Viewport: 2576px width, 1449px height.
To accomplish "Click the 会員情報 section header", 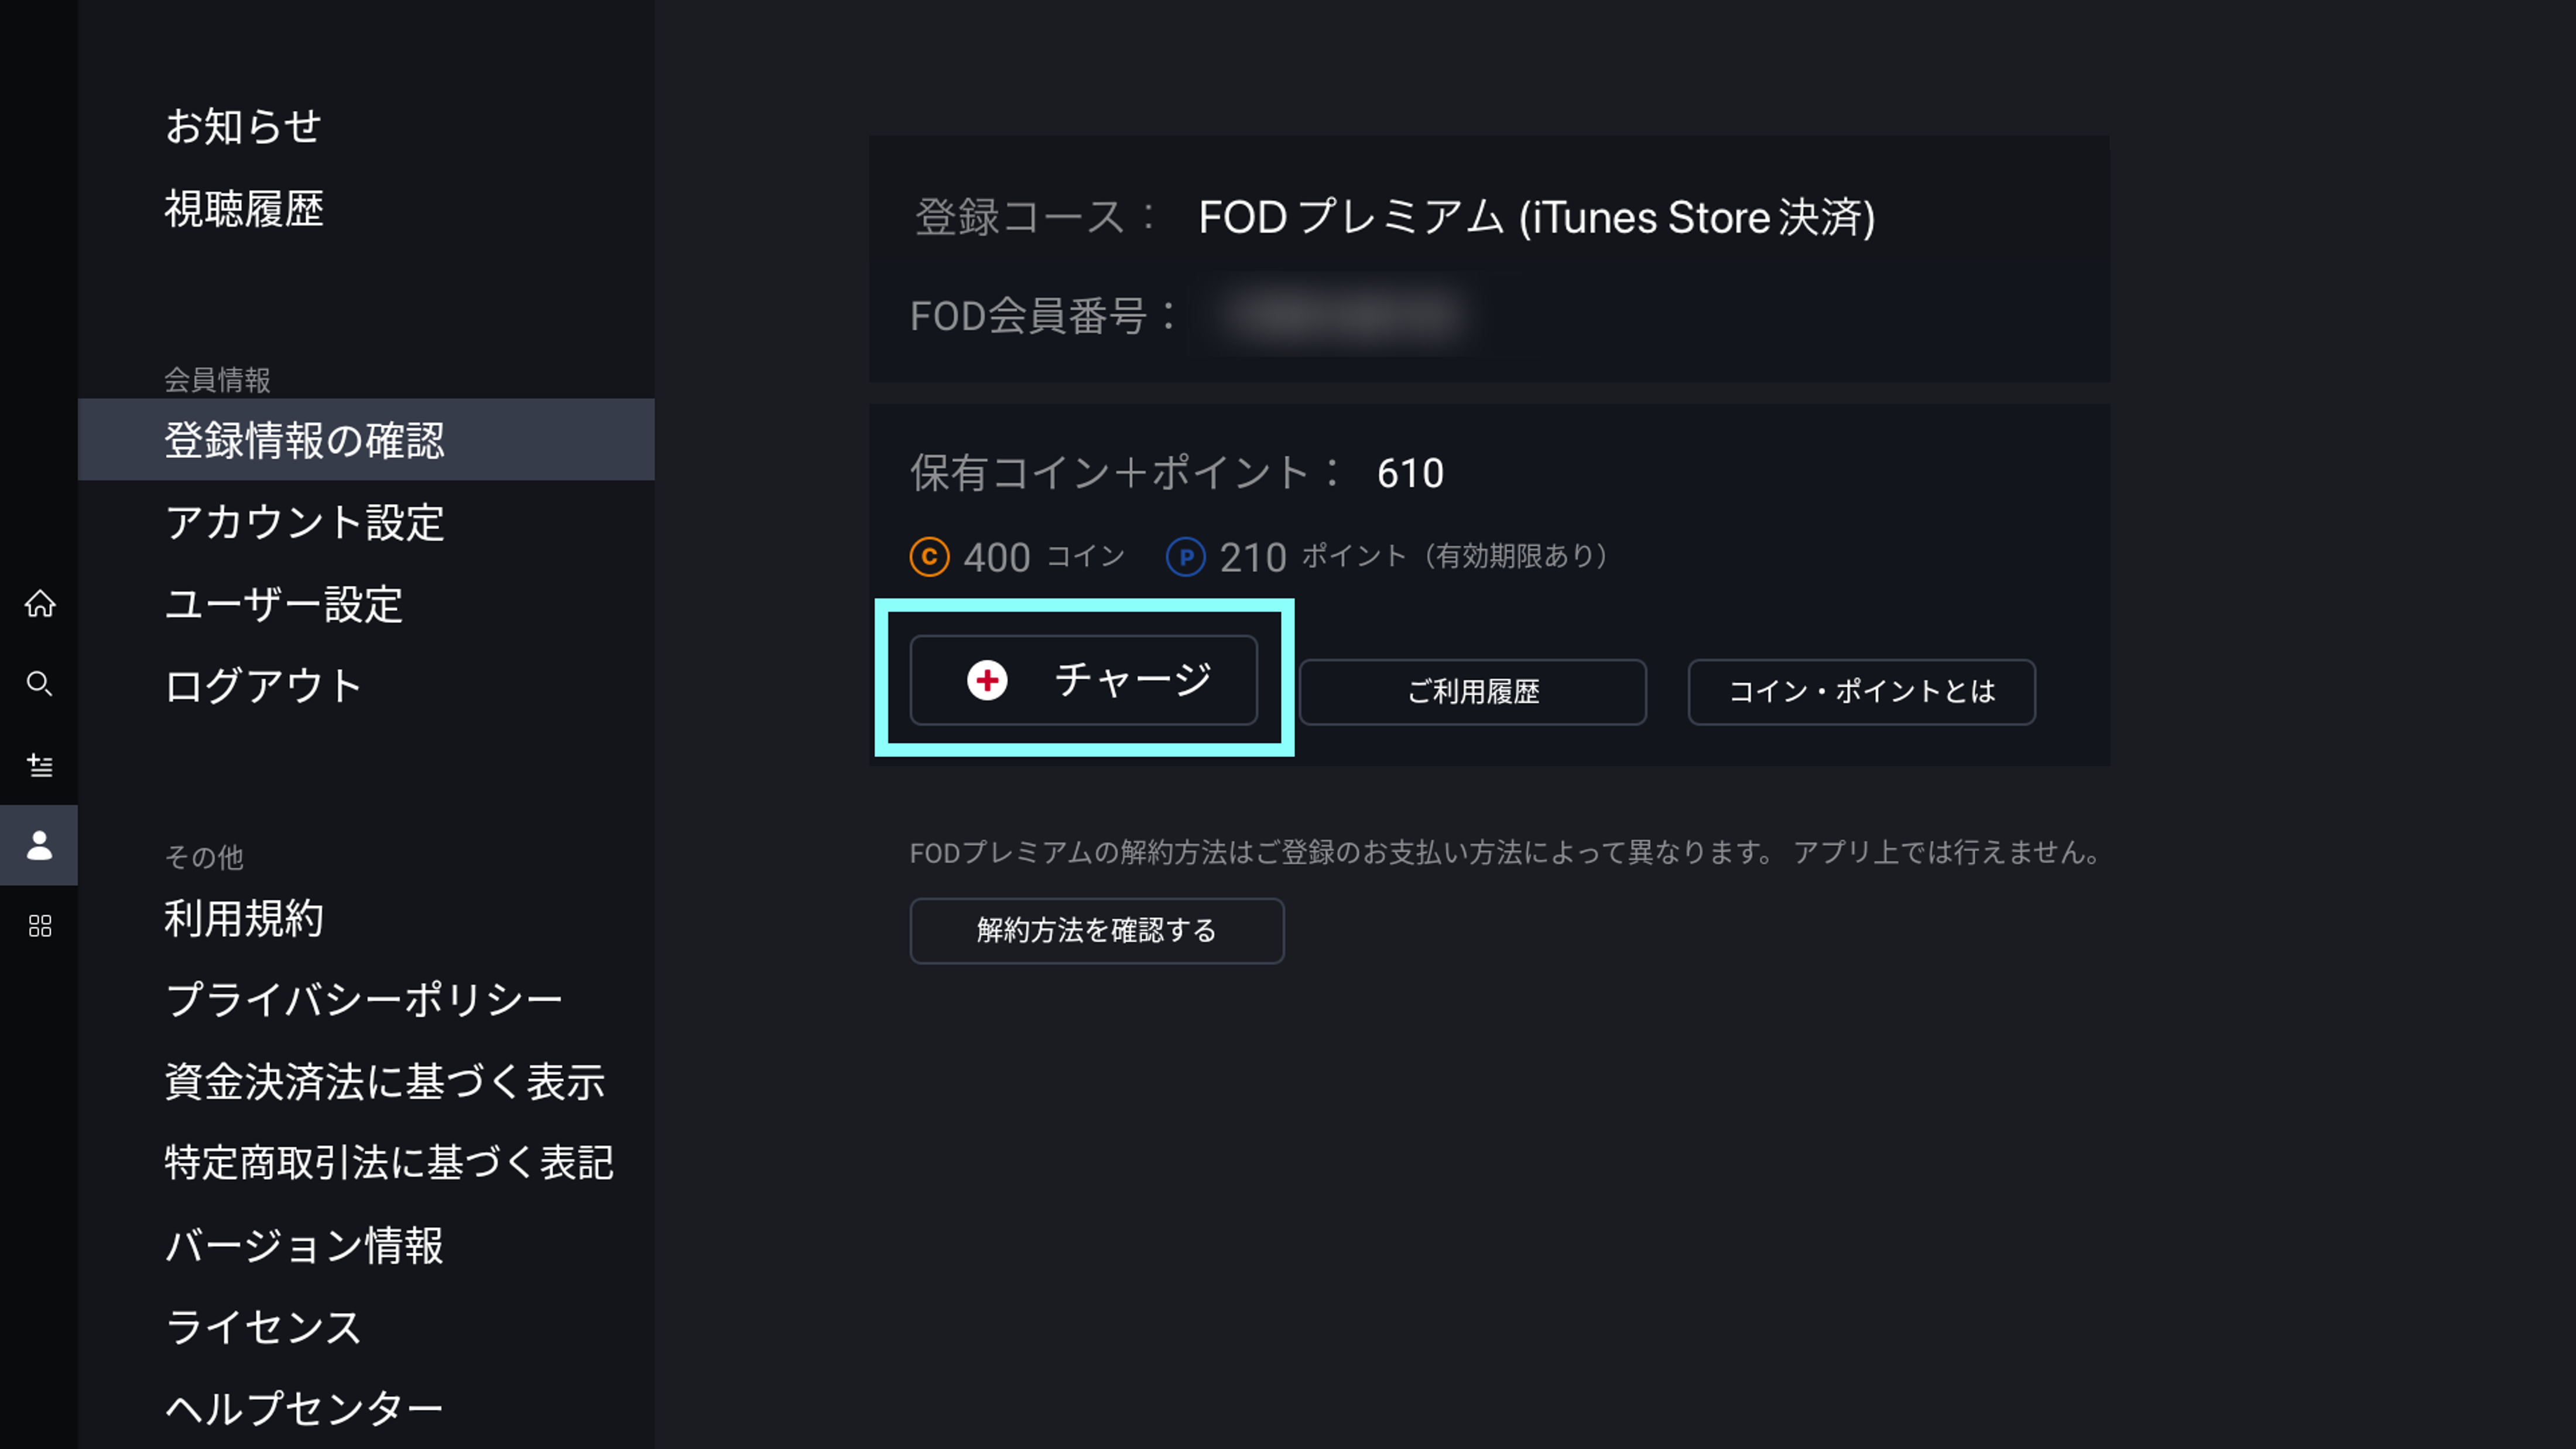I will 217,380.
